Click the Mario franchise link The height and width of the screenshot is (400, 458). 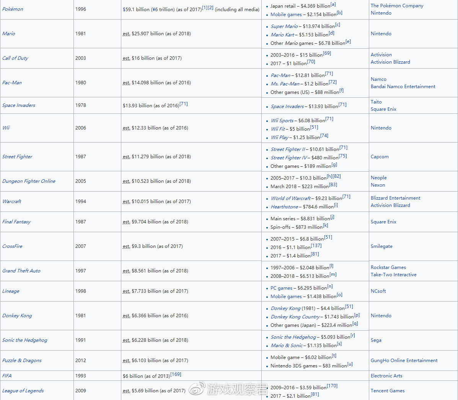tap(9, 34)
